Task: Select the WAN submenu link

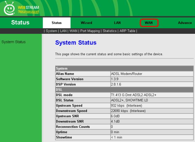Action: click(73, 31)
